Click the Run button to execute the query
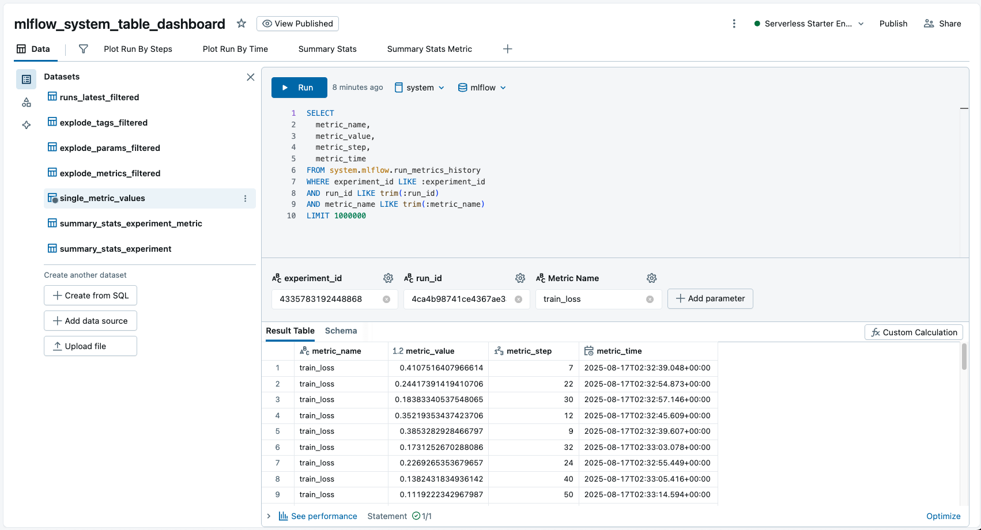Viewport: 981px width, 530px height. (x=299, y=87)
